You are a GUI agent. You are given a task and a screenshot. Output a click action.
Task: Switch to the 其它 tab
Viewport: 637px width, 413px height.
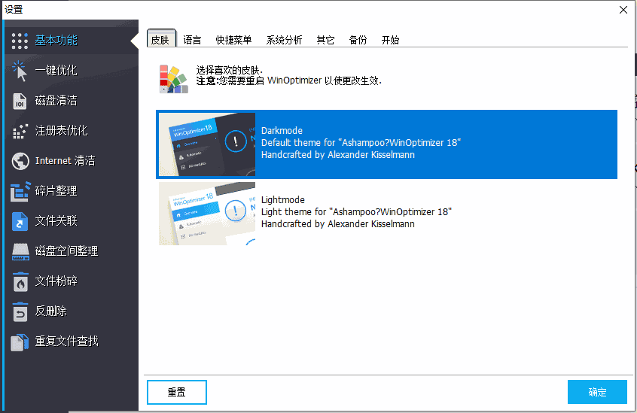[x=325, y=40]
